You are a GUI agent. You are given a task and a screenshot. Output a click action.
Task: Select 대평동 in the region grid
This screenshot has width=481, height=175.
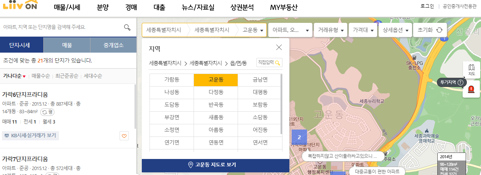coord(260,93)
